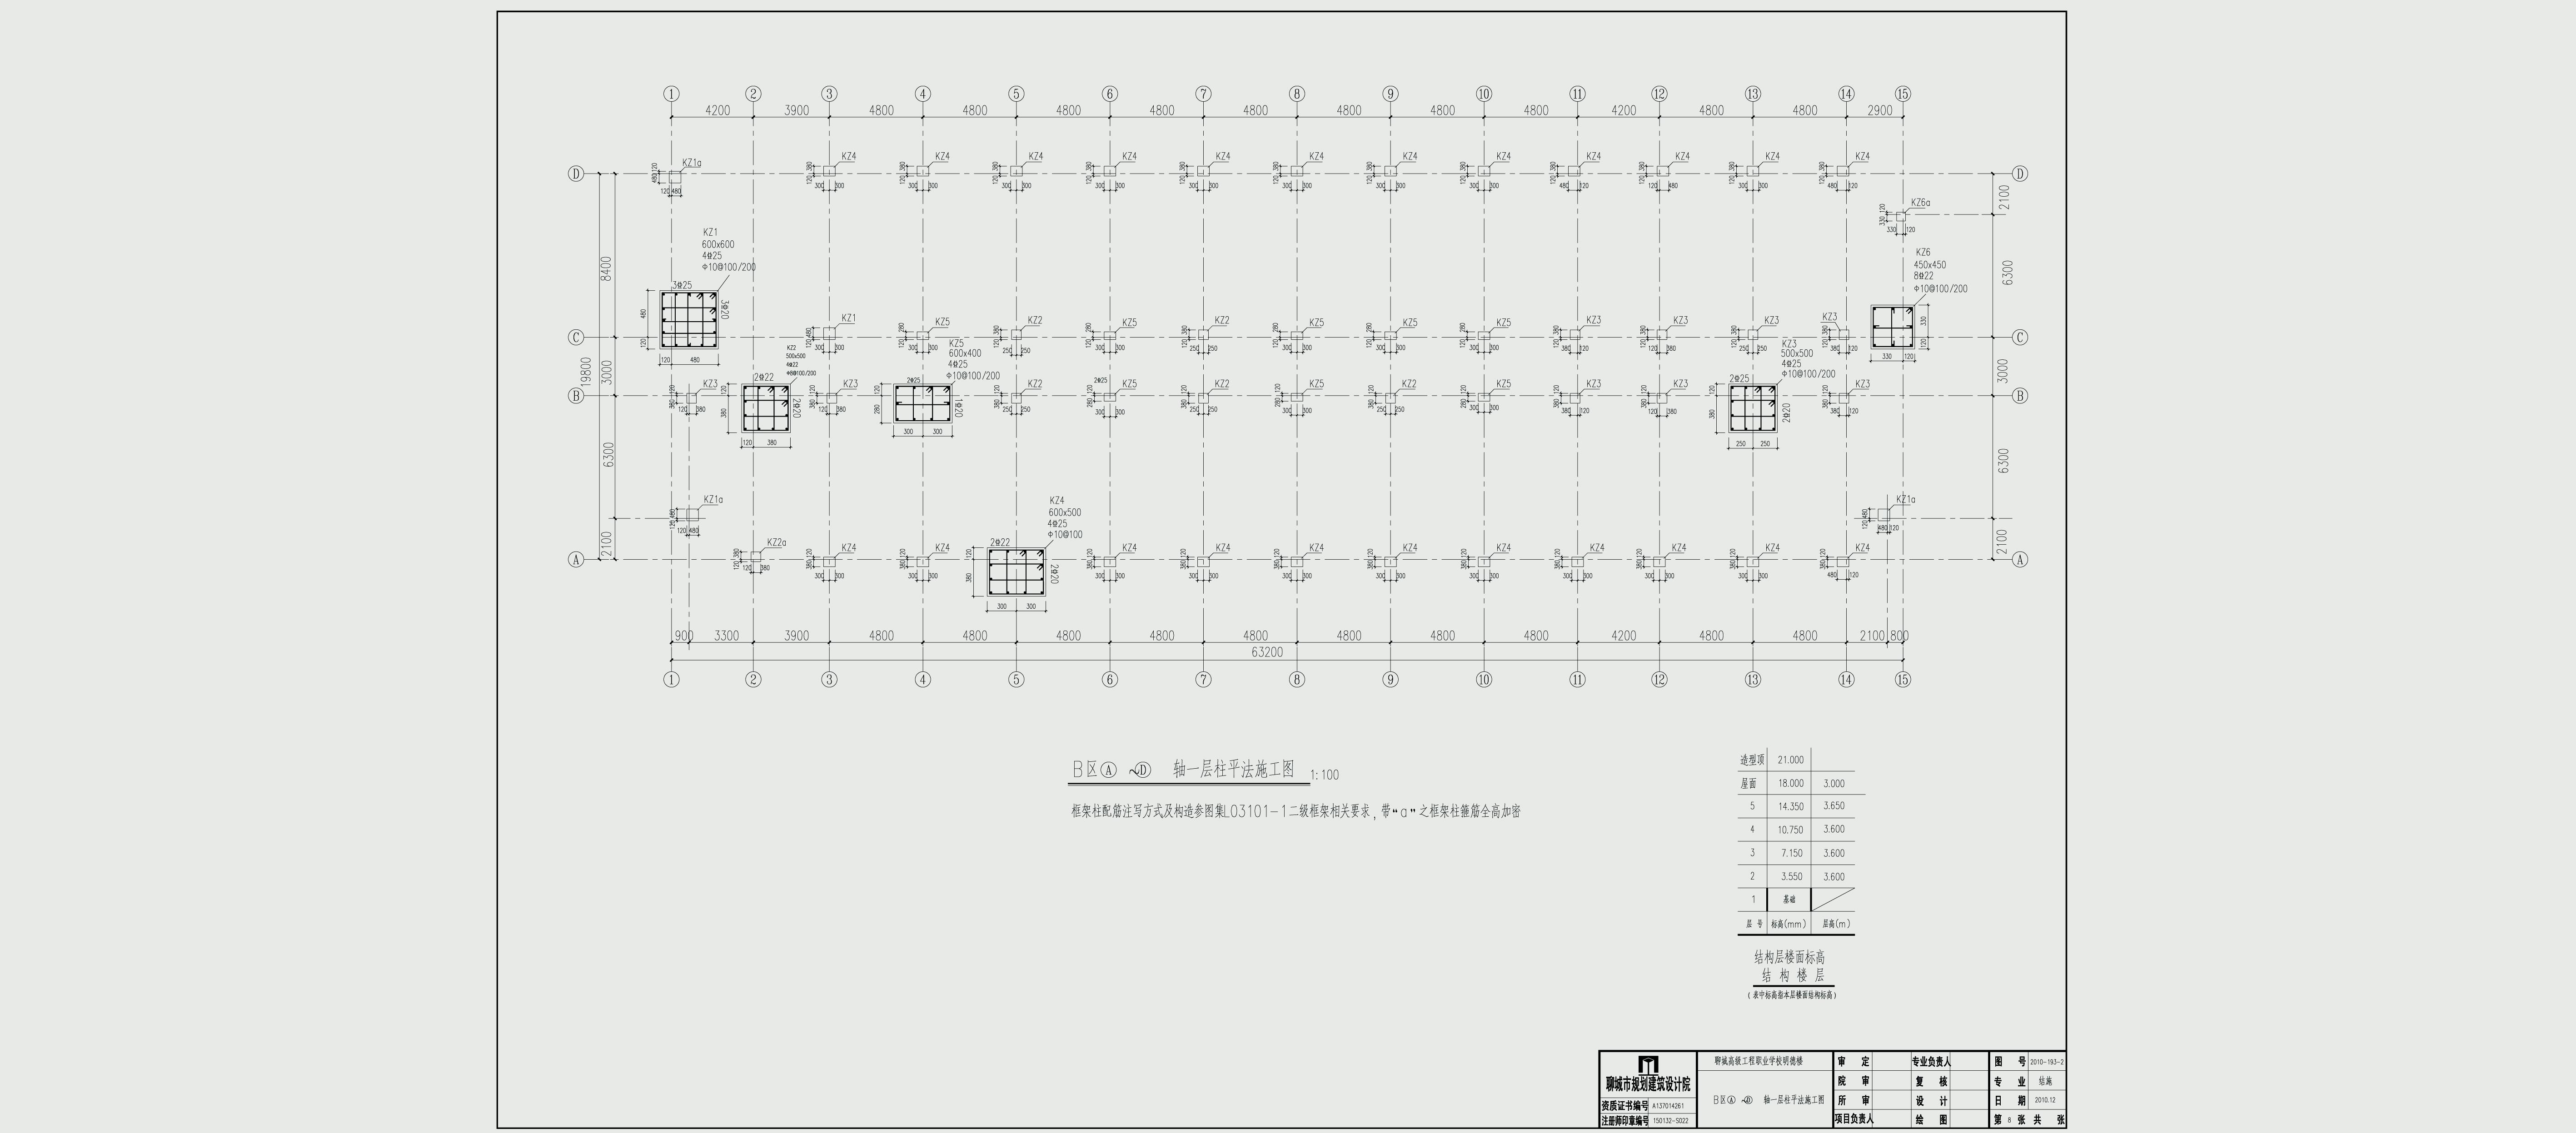Click the '2900' dimension in the top dimension row
This screenshot has height=1133, width=2576.
click(1880, 111)
